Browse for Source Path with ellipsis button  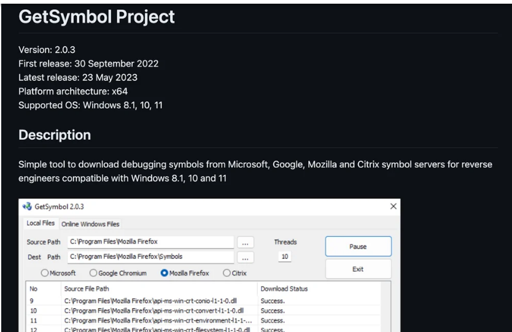point(245,242)
